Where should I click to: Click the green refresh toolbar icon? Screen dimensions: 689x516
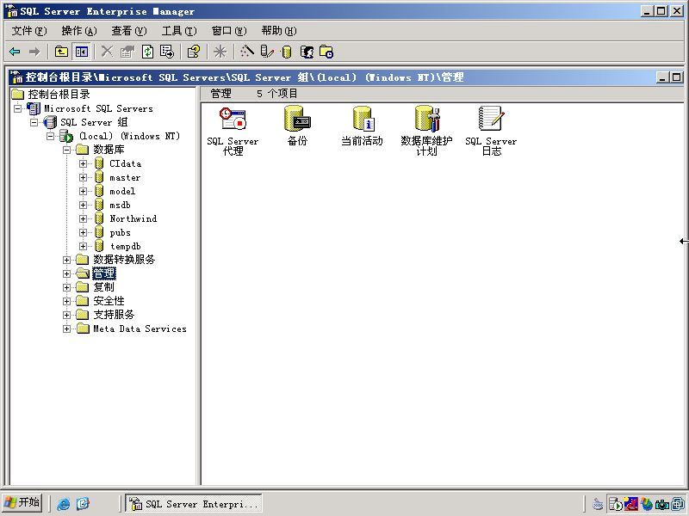[x=147, y=52]
